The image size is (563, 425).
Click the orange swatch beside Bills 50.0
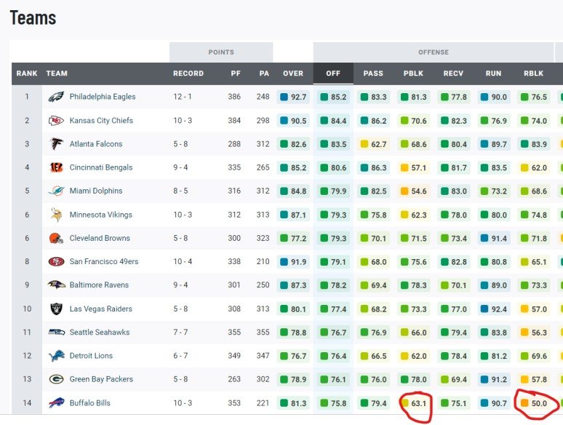(x=524, y=403)
